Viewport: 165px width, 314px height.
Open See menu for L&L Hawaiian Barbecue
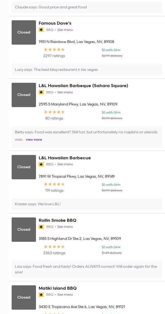(65, 164)
